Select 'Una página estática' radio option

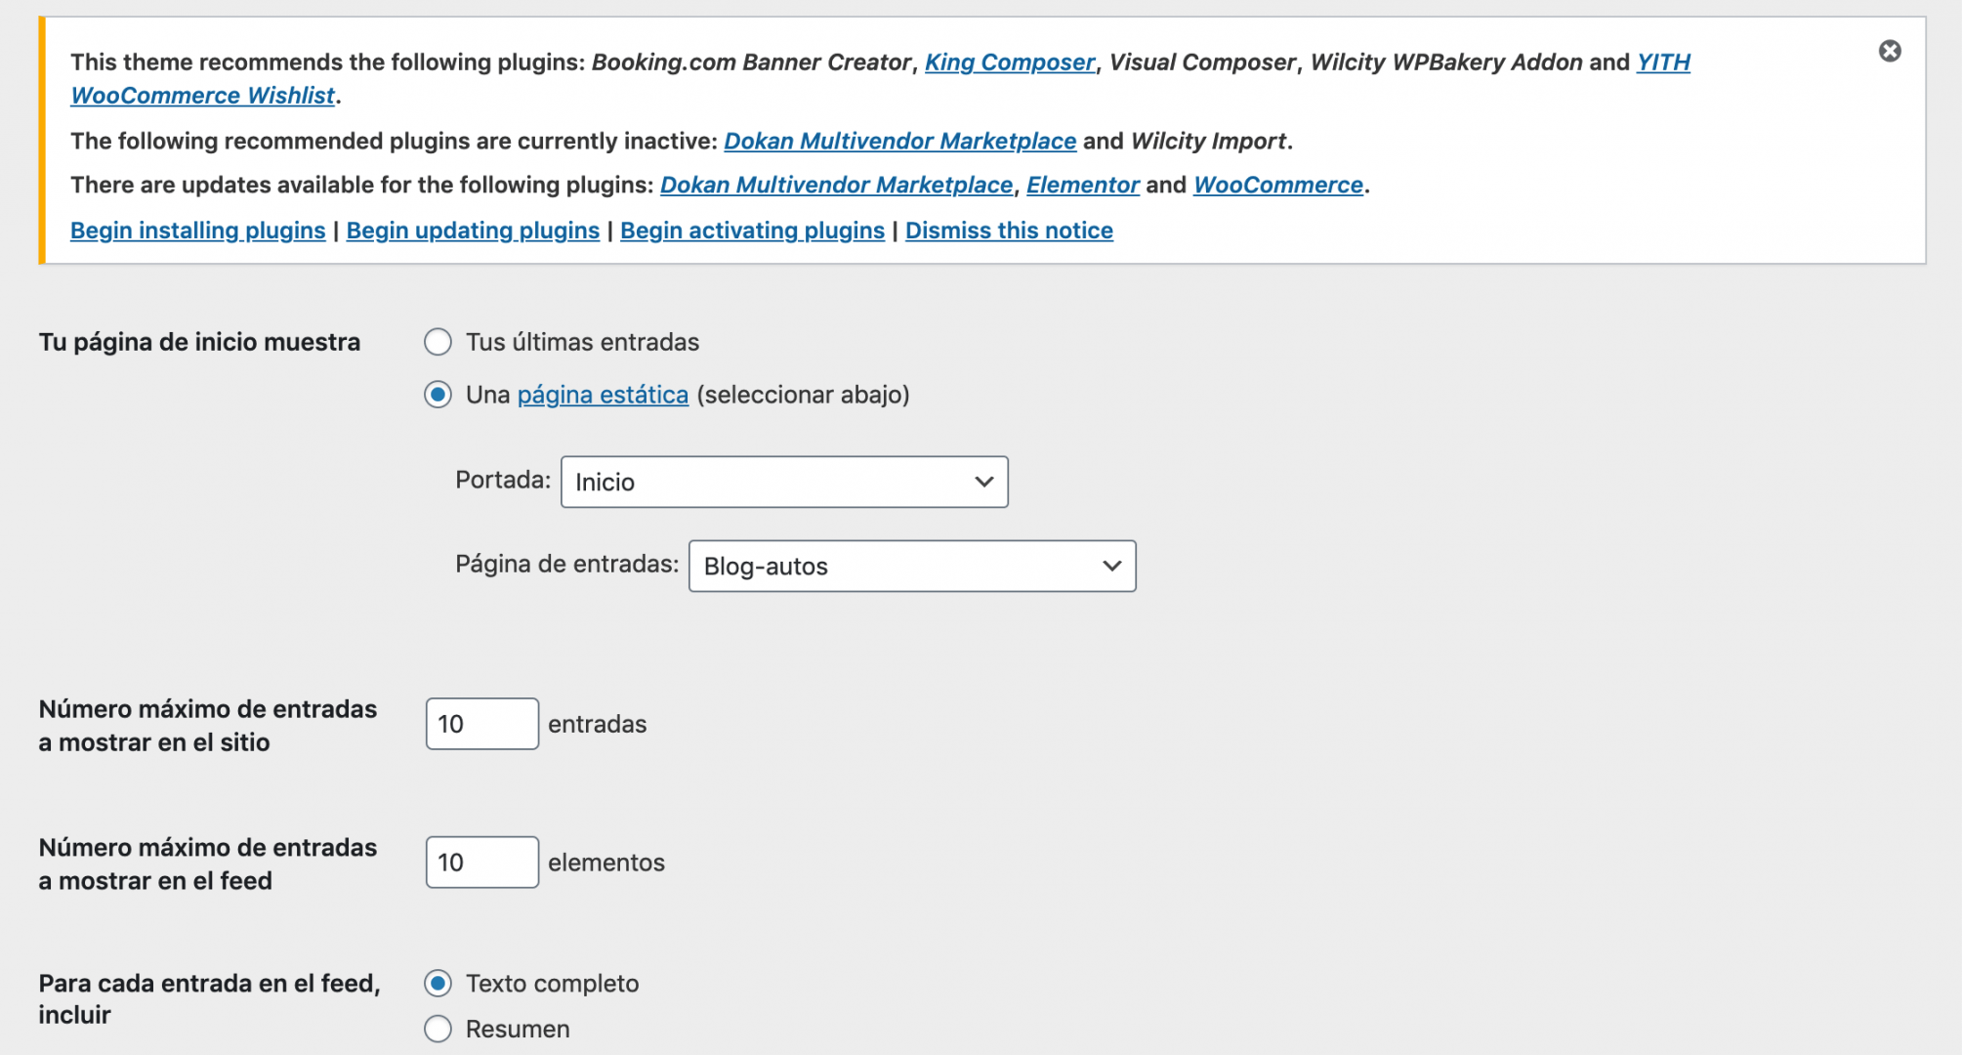click(438, 395)
